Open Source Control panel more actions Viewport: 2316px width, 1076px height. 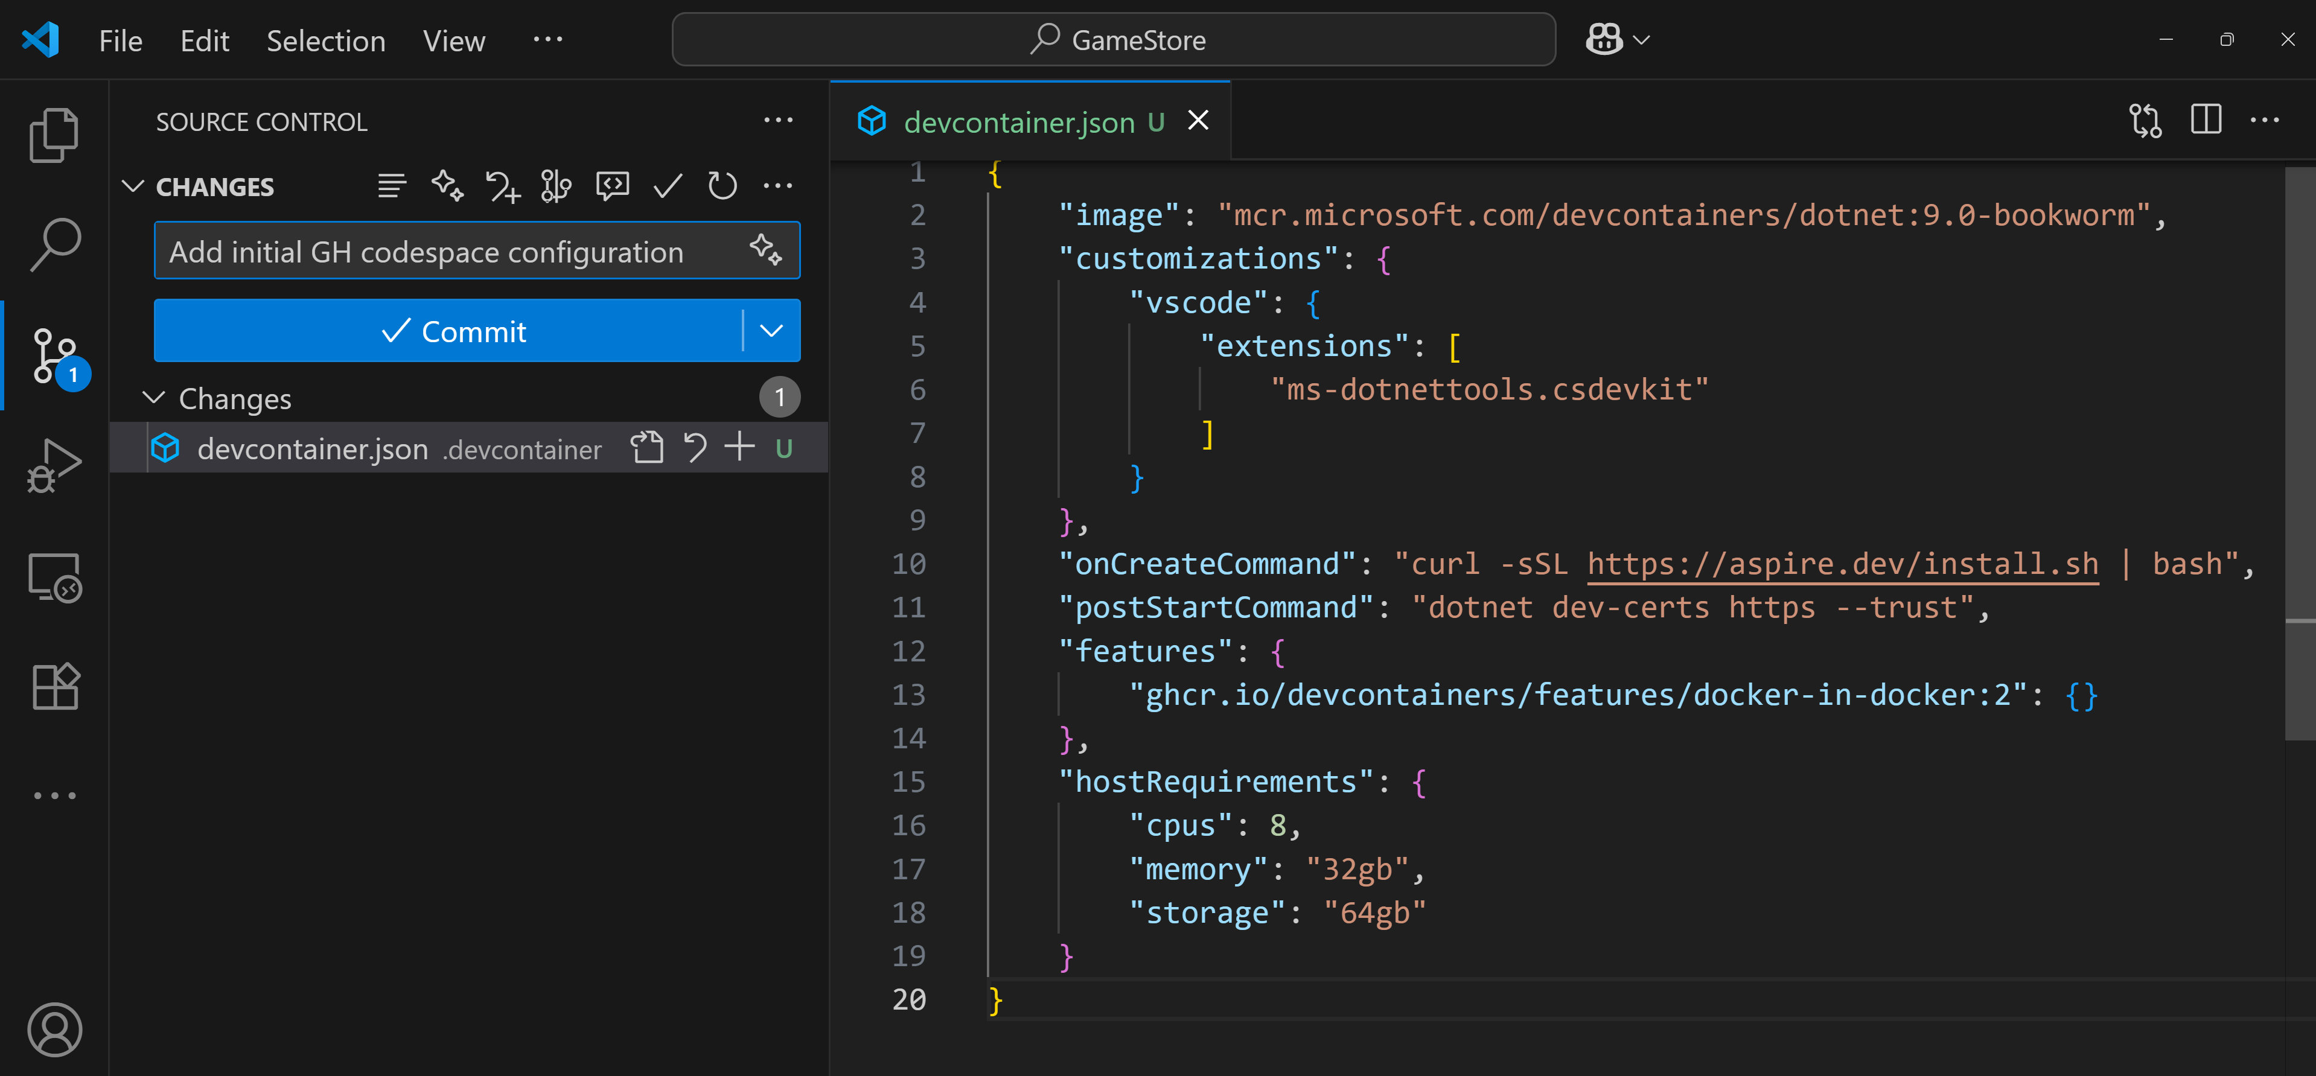click(777, 121)
